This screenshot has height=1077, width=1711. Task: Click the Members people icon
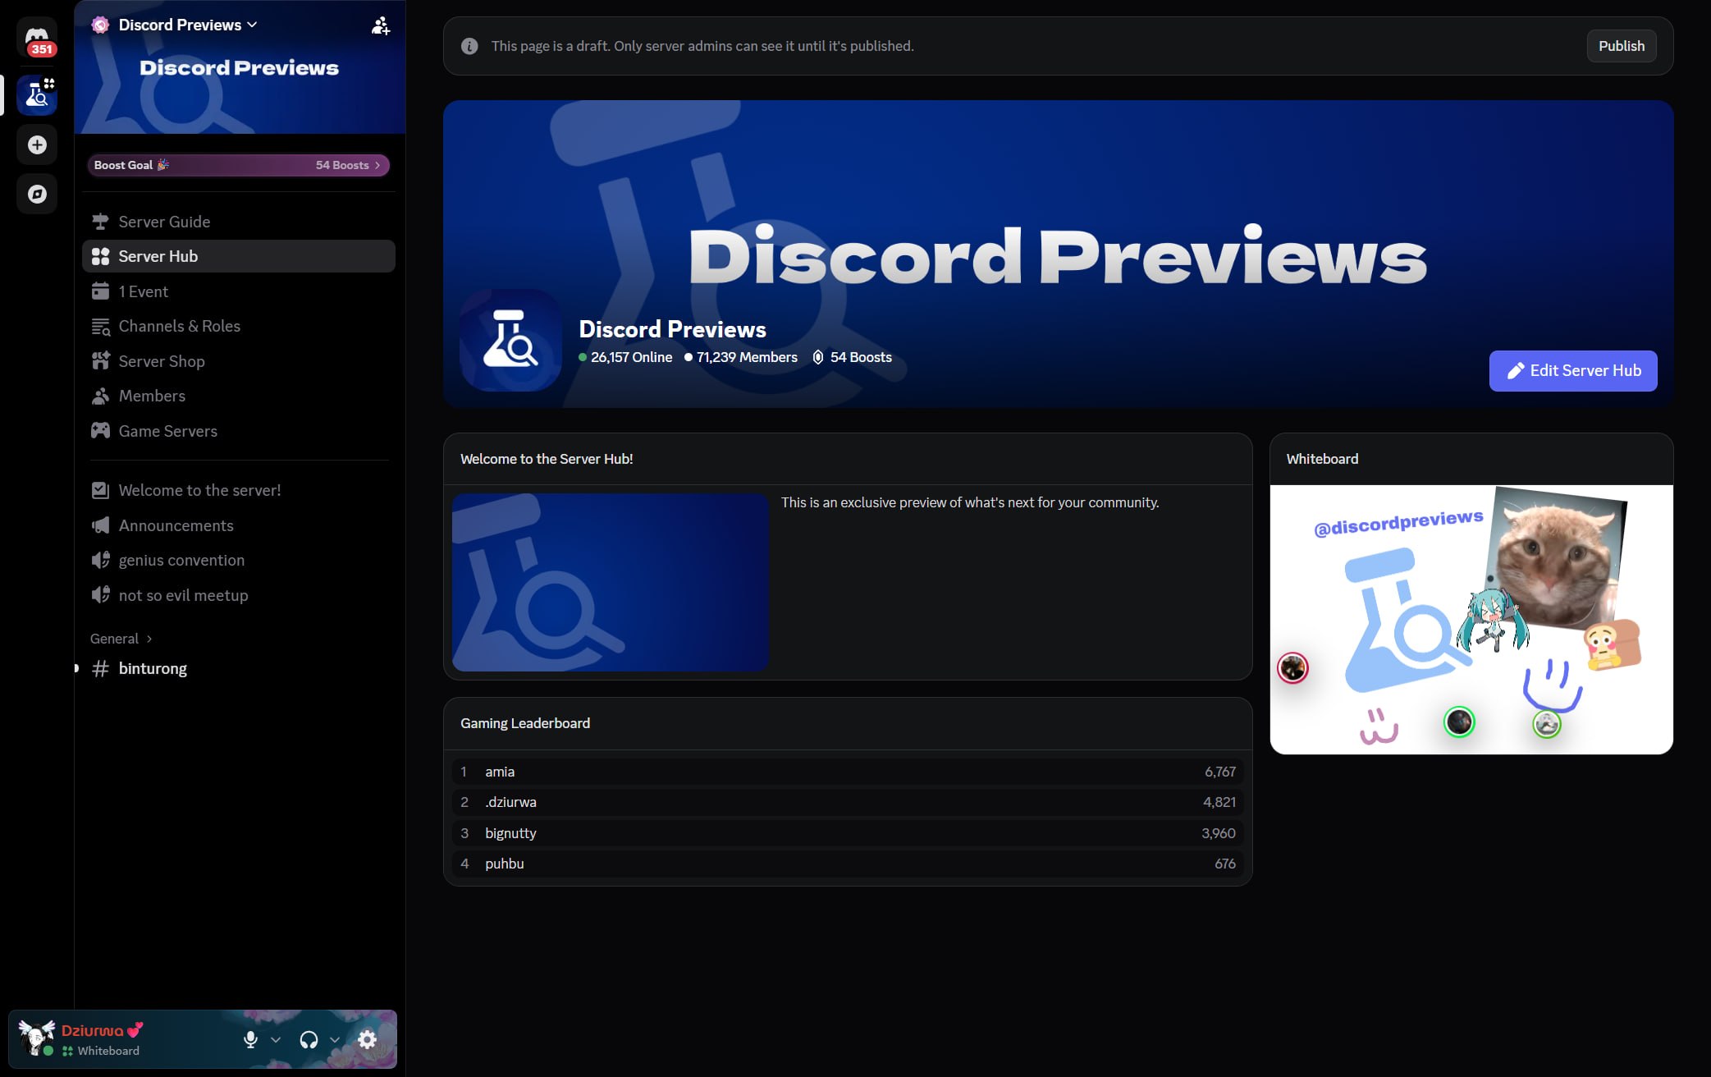pos(100,396)
